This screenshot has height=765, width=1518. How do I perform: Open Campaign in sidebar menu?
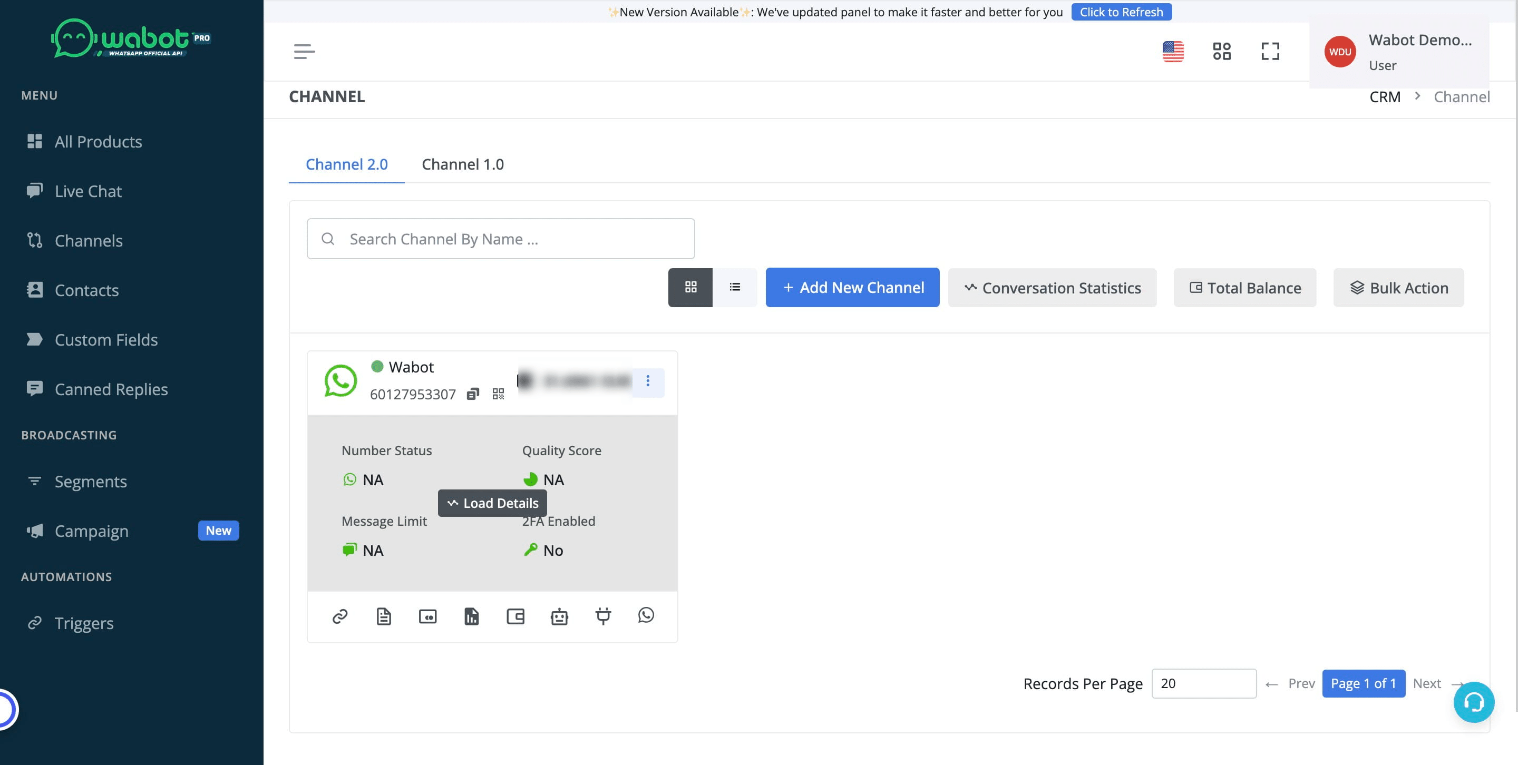pyautogui.click(x=91, y=531)
